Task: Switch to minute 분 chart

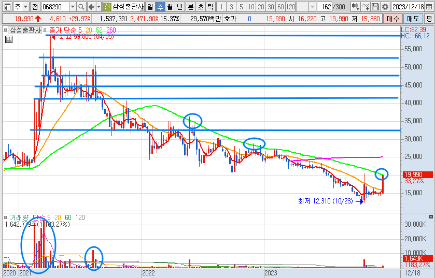Action: pyautogui.click(x=191, y=7)
